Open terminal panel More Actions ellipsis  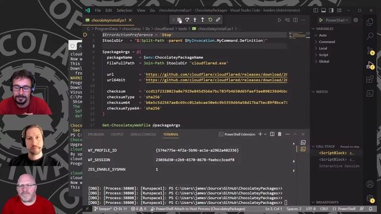pyautogui.click(x=288, y=134)
